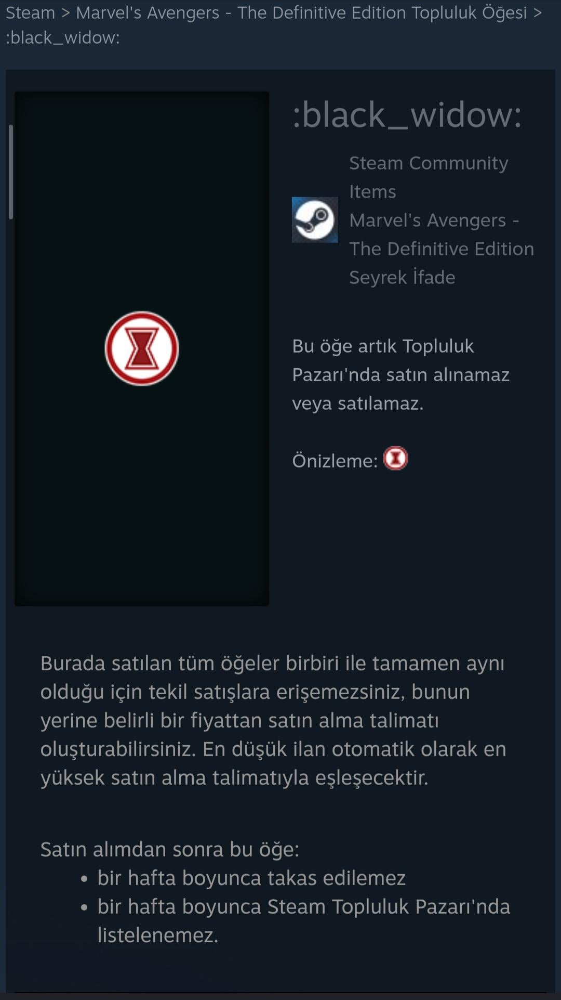This screenshot has height=1000, width=561.
Task: Click the first breadcrumb separator after Steam
Action: [x=65, y=12]
